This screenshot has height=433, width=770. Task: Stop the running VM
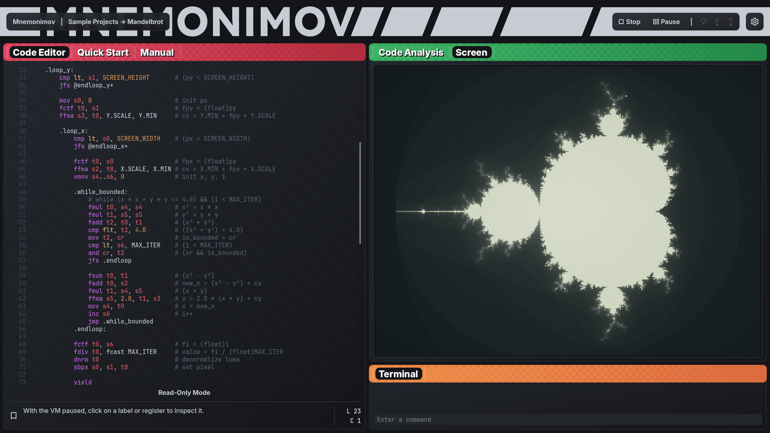pyautogui.click(x=629, y=22)
